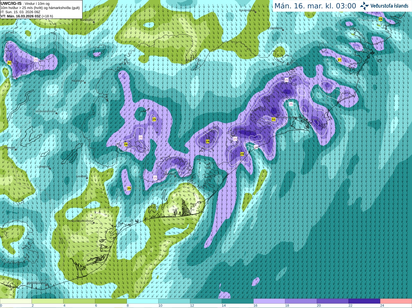Click the yellow 29 max gust marker

(242, 154)
